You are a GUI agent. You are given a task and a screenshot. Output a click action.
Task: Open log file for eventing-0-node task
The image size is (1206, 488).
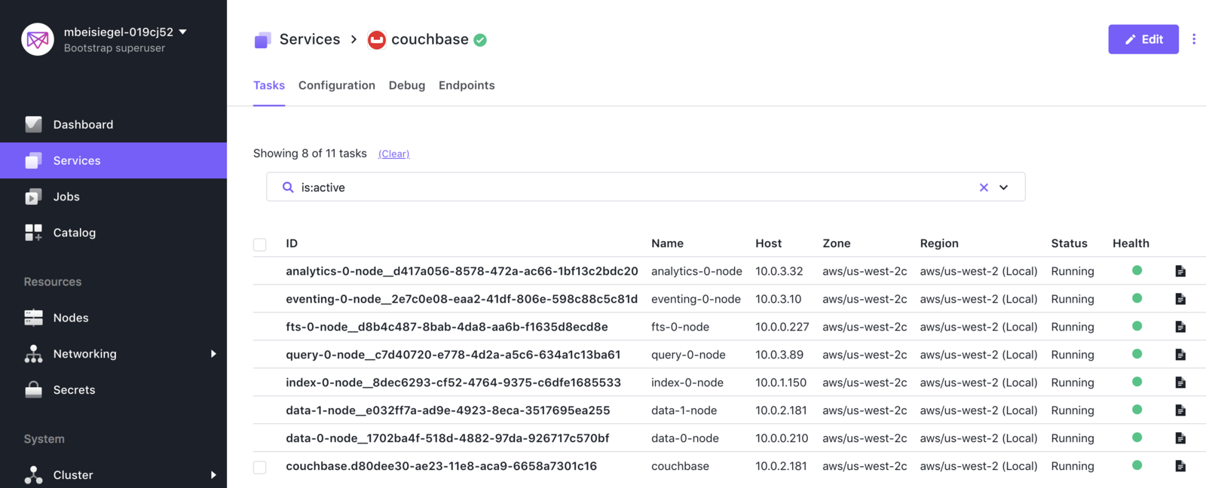tap(1180, 299)
